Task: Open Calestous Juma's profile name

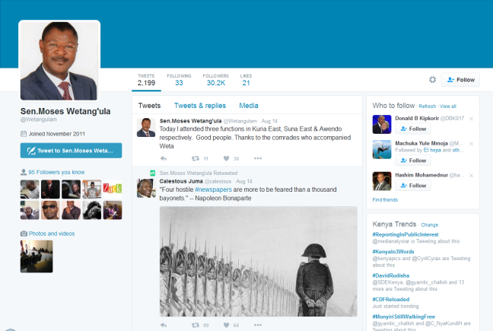Action: tap(181, 181)
